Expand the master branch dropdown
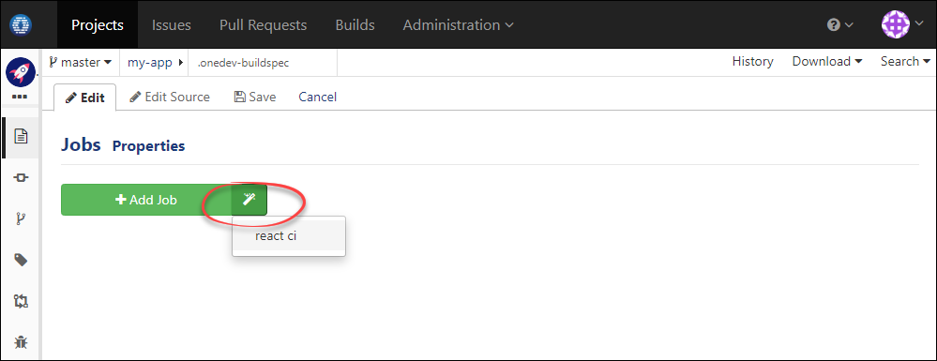 pos(80,62)
